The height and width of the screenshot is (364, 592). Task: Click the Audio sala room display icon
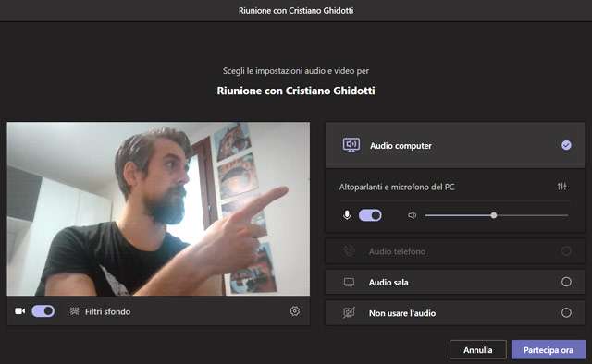click(x=350, y=282)
